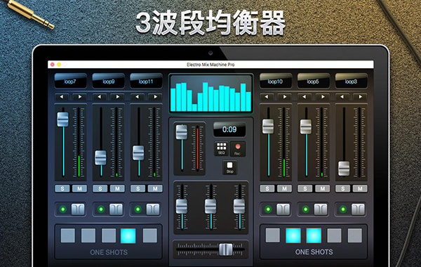Screen dimensions: 421x267
Task: Trigger first gray pad in right ONE SHOTS
Action: click(273, 235)
